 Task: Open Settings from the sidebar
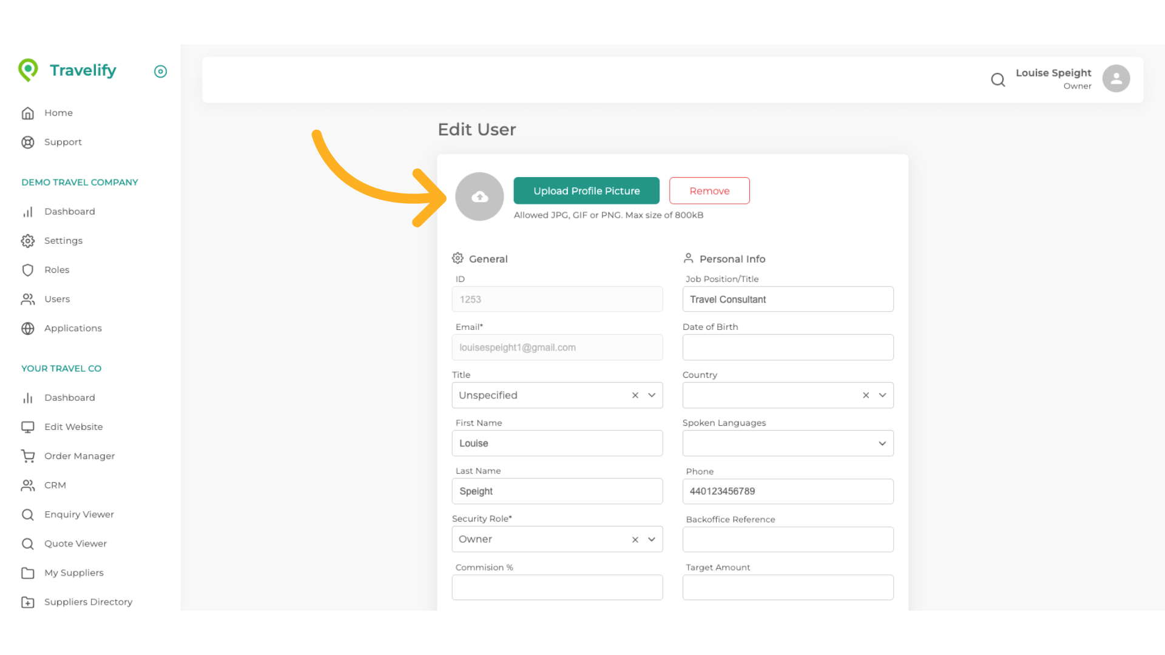[x=63, y=240]
